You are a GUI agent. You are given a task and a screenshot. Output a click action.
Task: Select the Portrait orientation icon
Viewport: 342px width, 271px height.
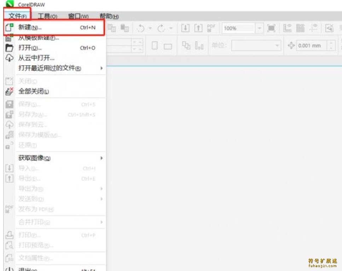155,45
